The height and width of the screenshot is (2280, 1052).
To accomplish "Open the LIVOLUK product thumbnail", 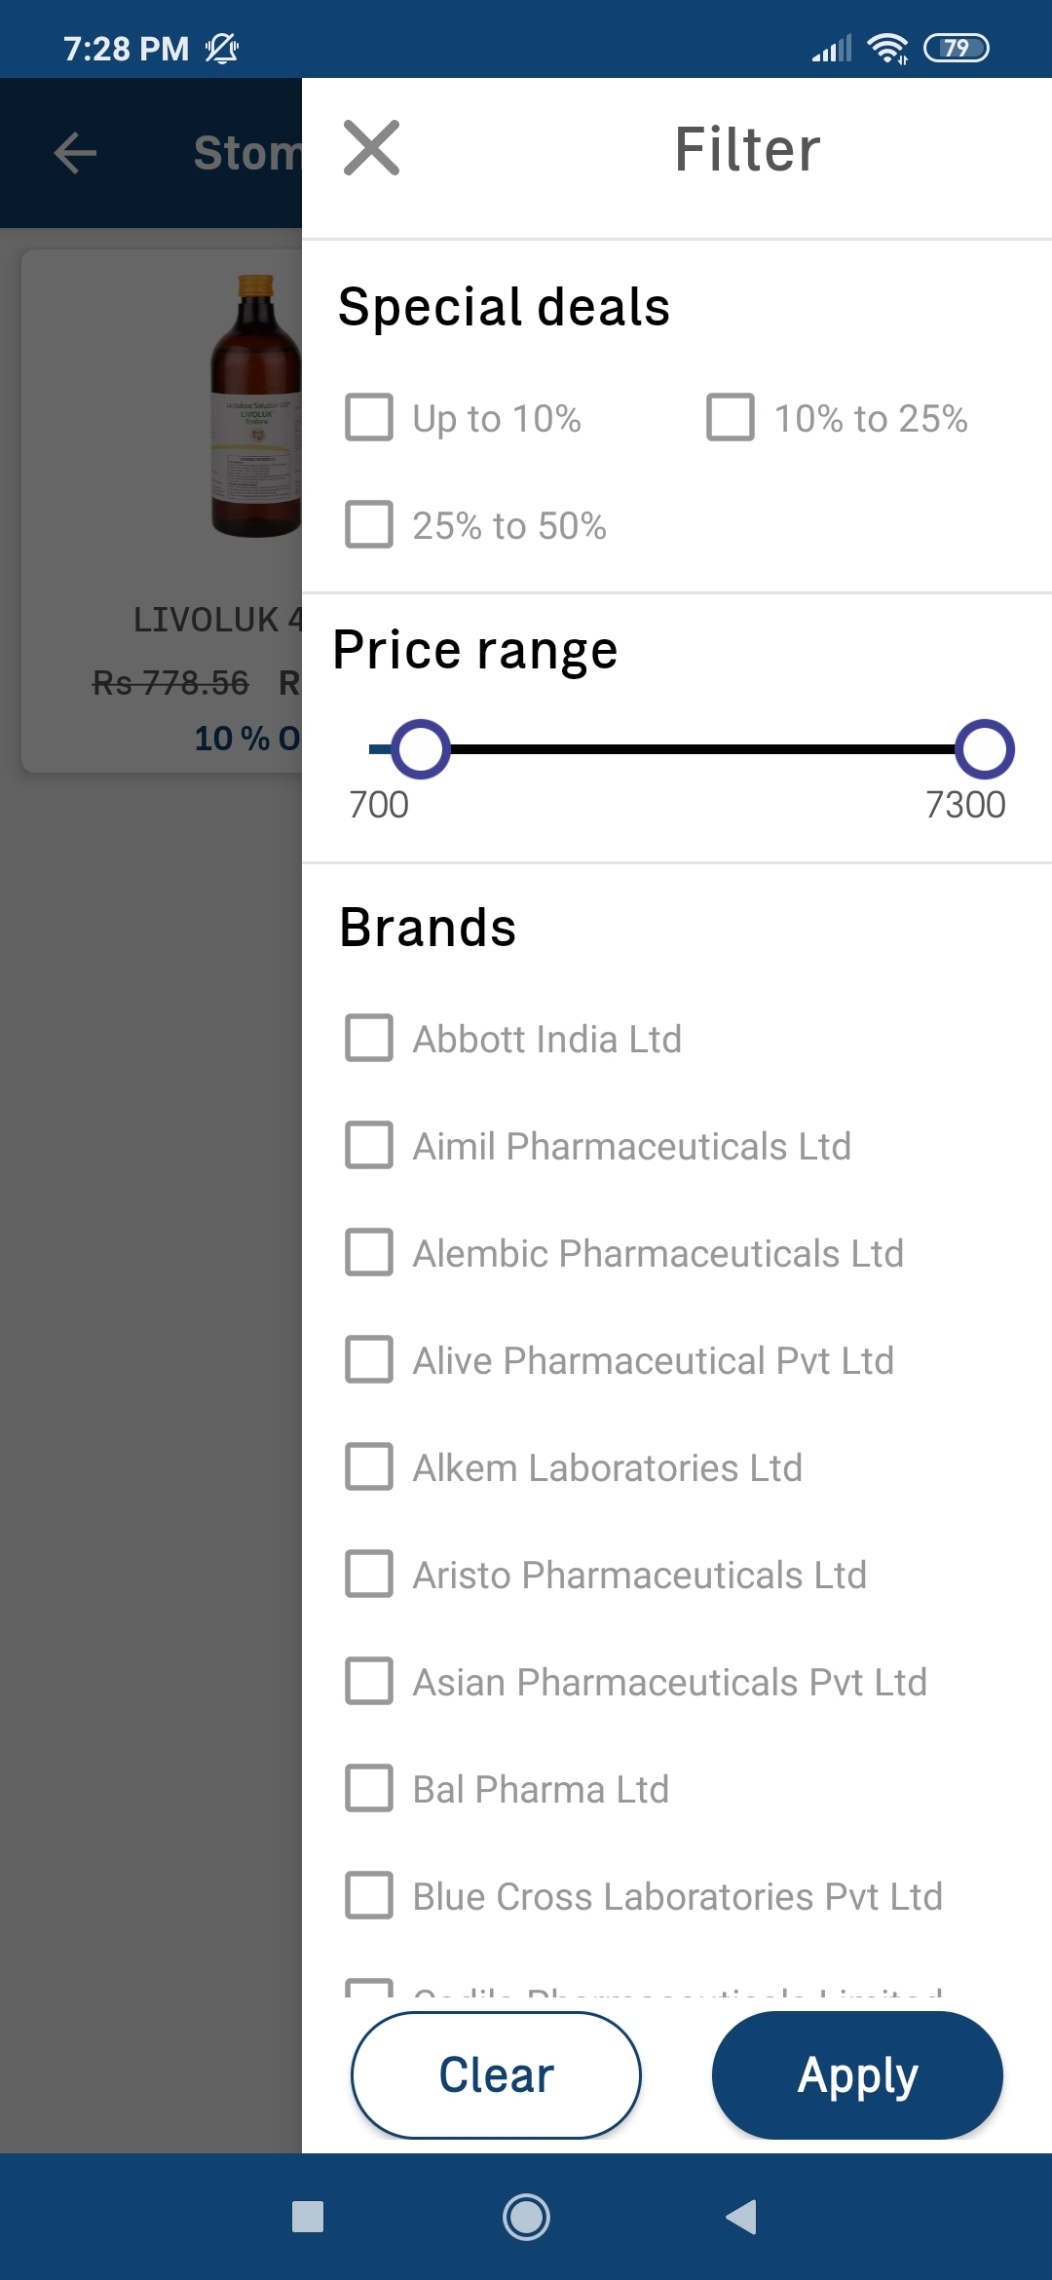I will click(256, 406).
